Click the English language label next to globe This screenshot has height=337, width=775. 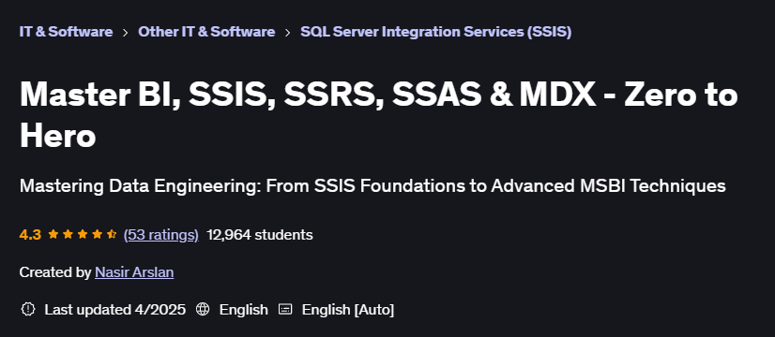(x=244, y=310)
